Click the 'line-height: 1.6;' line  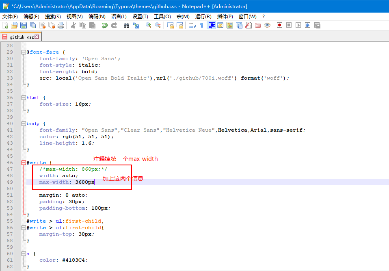coord(67,143)
